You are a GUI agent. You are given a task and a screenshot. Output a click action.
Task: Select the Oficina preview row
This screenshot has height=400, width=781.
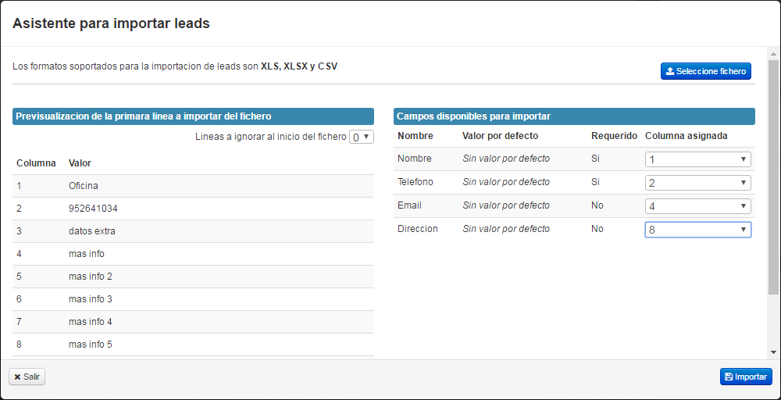[x=193, y=186]
